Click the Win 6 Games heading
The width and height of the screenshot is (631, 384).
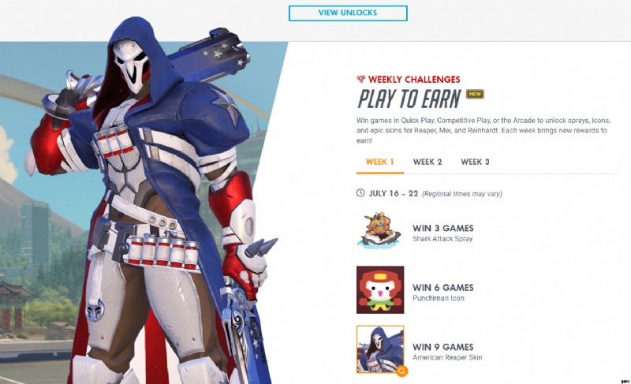coord(443,288)
